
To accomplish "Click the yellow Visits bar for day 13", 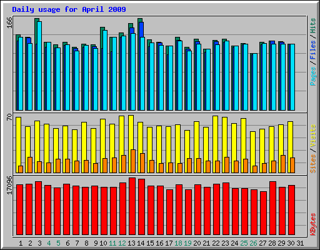I will coord(131,132).
